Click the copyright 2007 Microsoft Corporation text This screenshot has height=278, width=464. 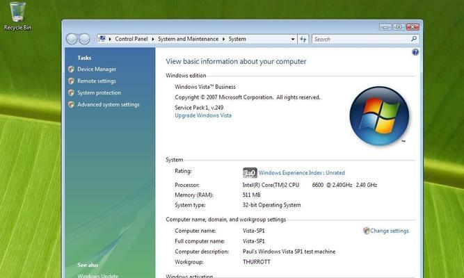[248, 97]
